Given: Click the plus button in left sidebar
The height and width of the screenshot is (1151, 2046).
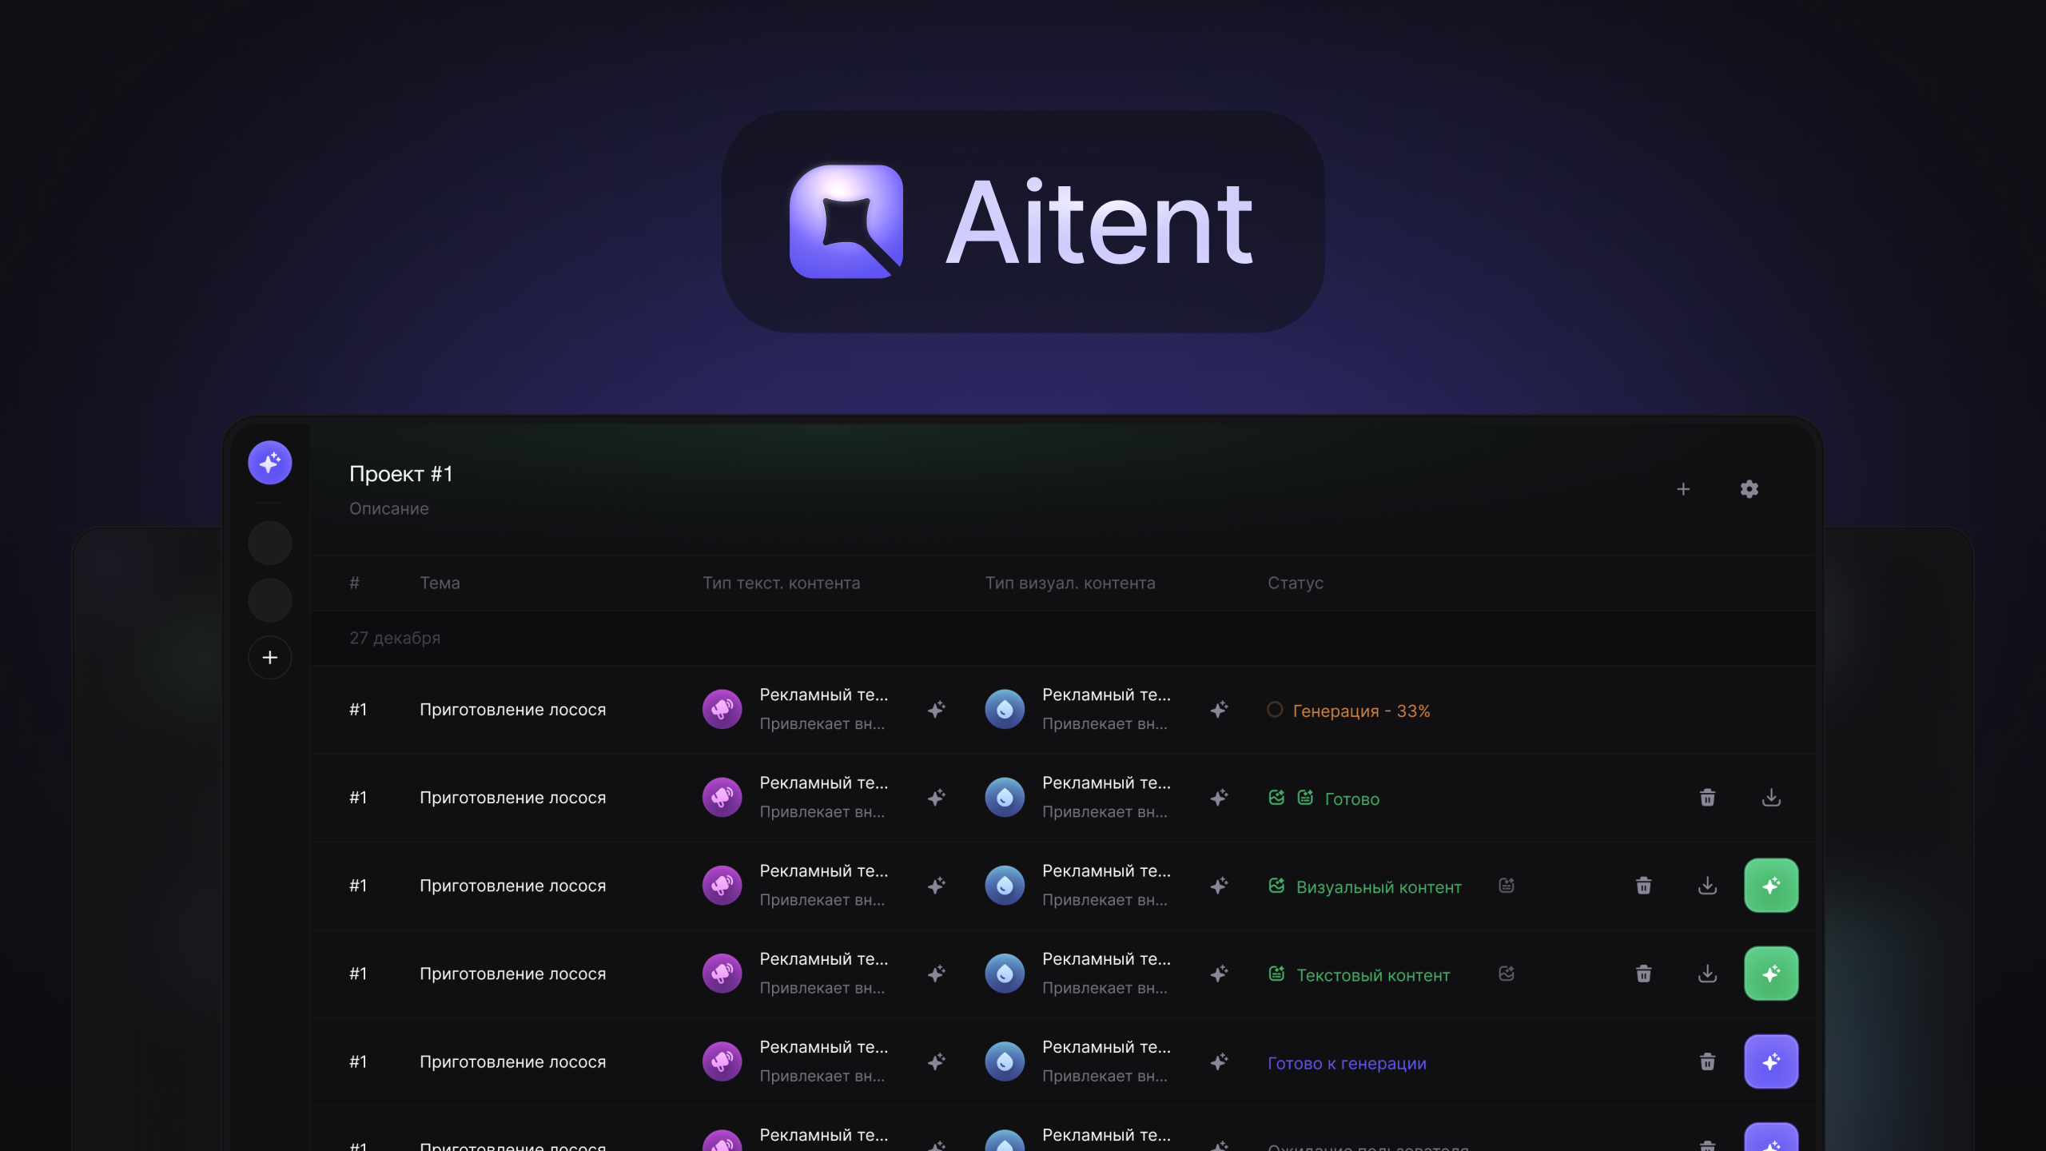Looking at the screenshot, I should click(269, 657).
